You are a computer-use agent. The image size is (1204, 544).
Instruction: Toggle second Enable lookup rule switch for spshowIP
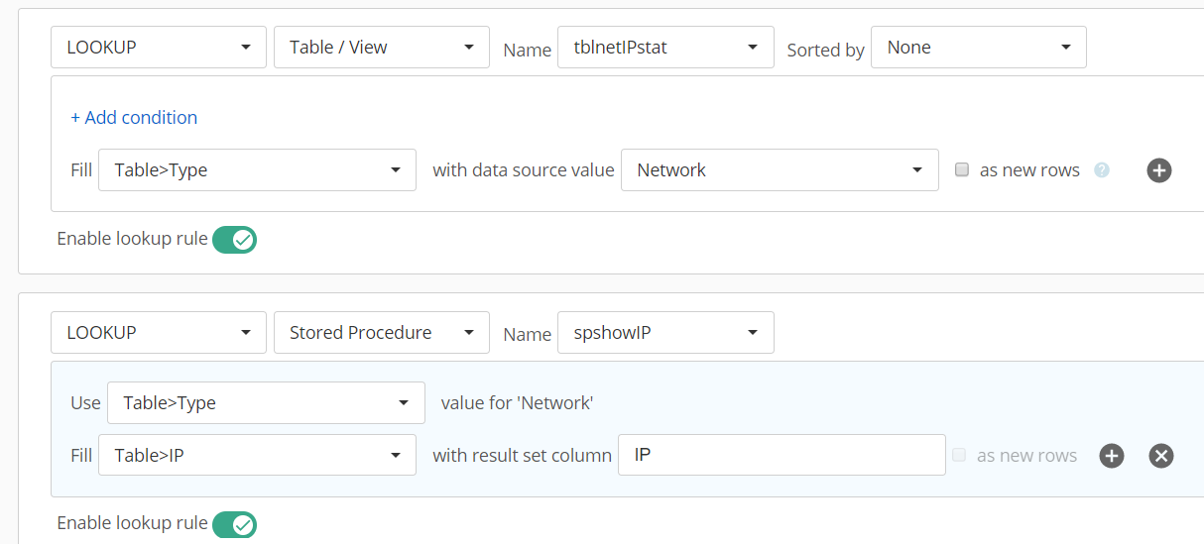[x=235, y=523]
